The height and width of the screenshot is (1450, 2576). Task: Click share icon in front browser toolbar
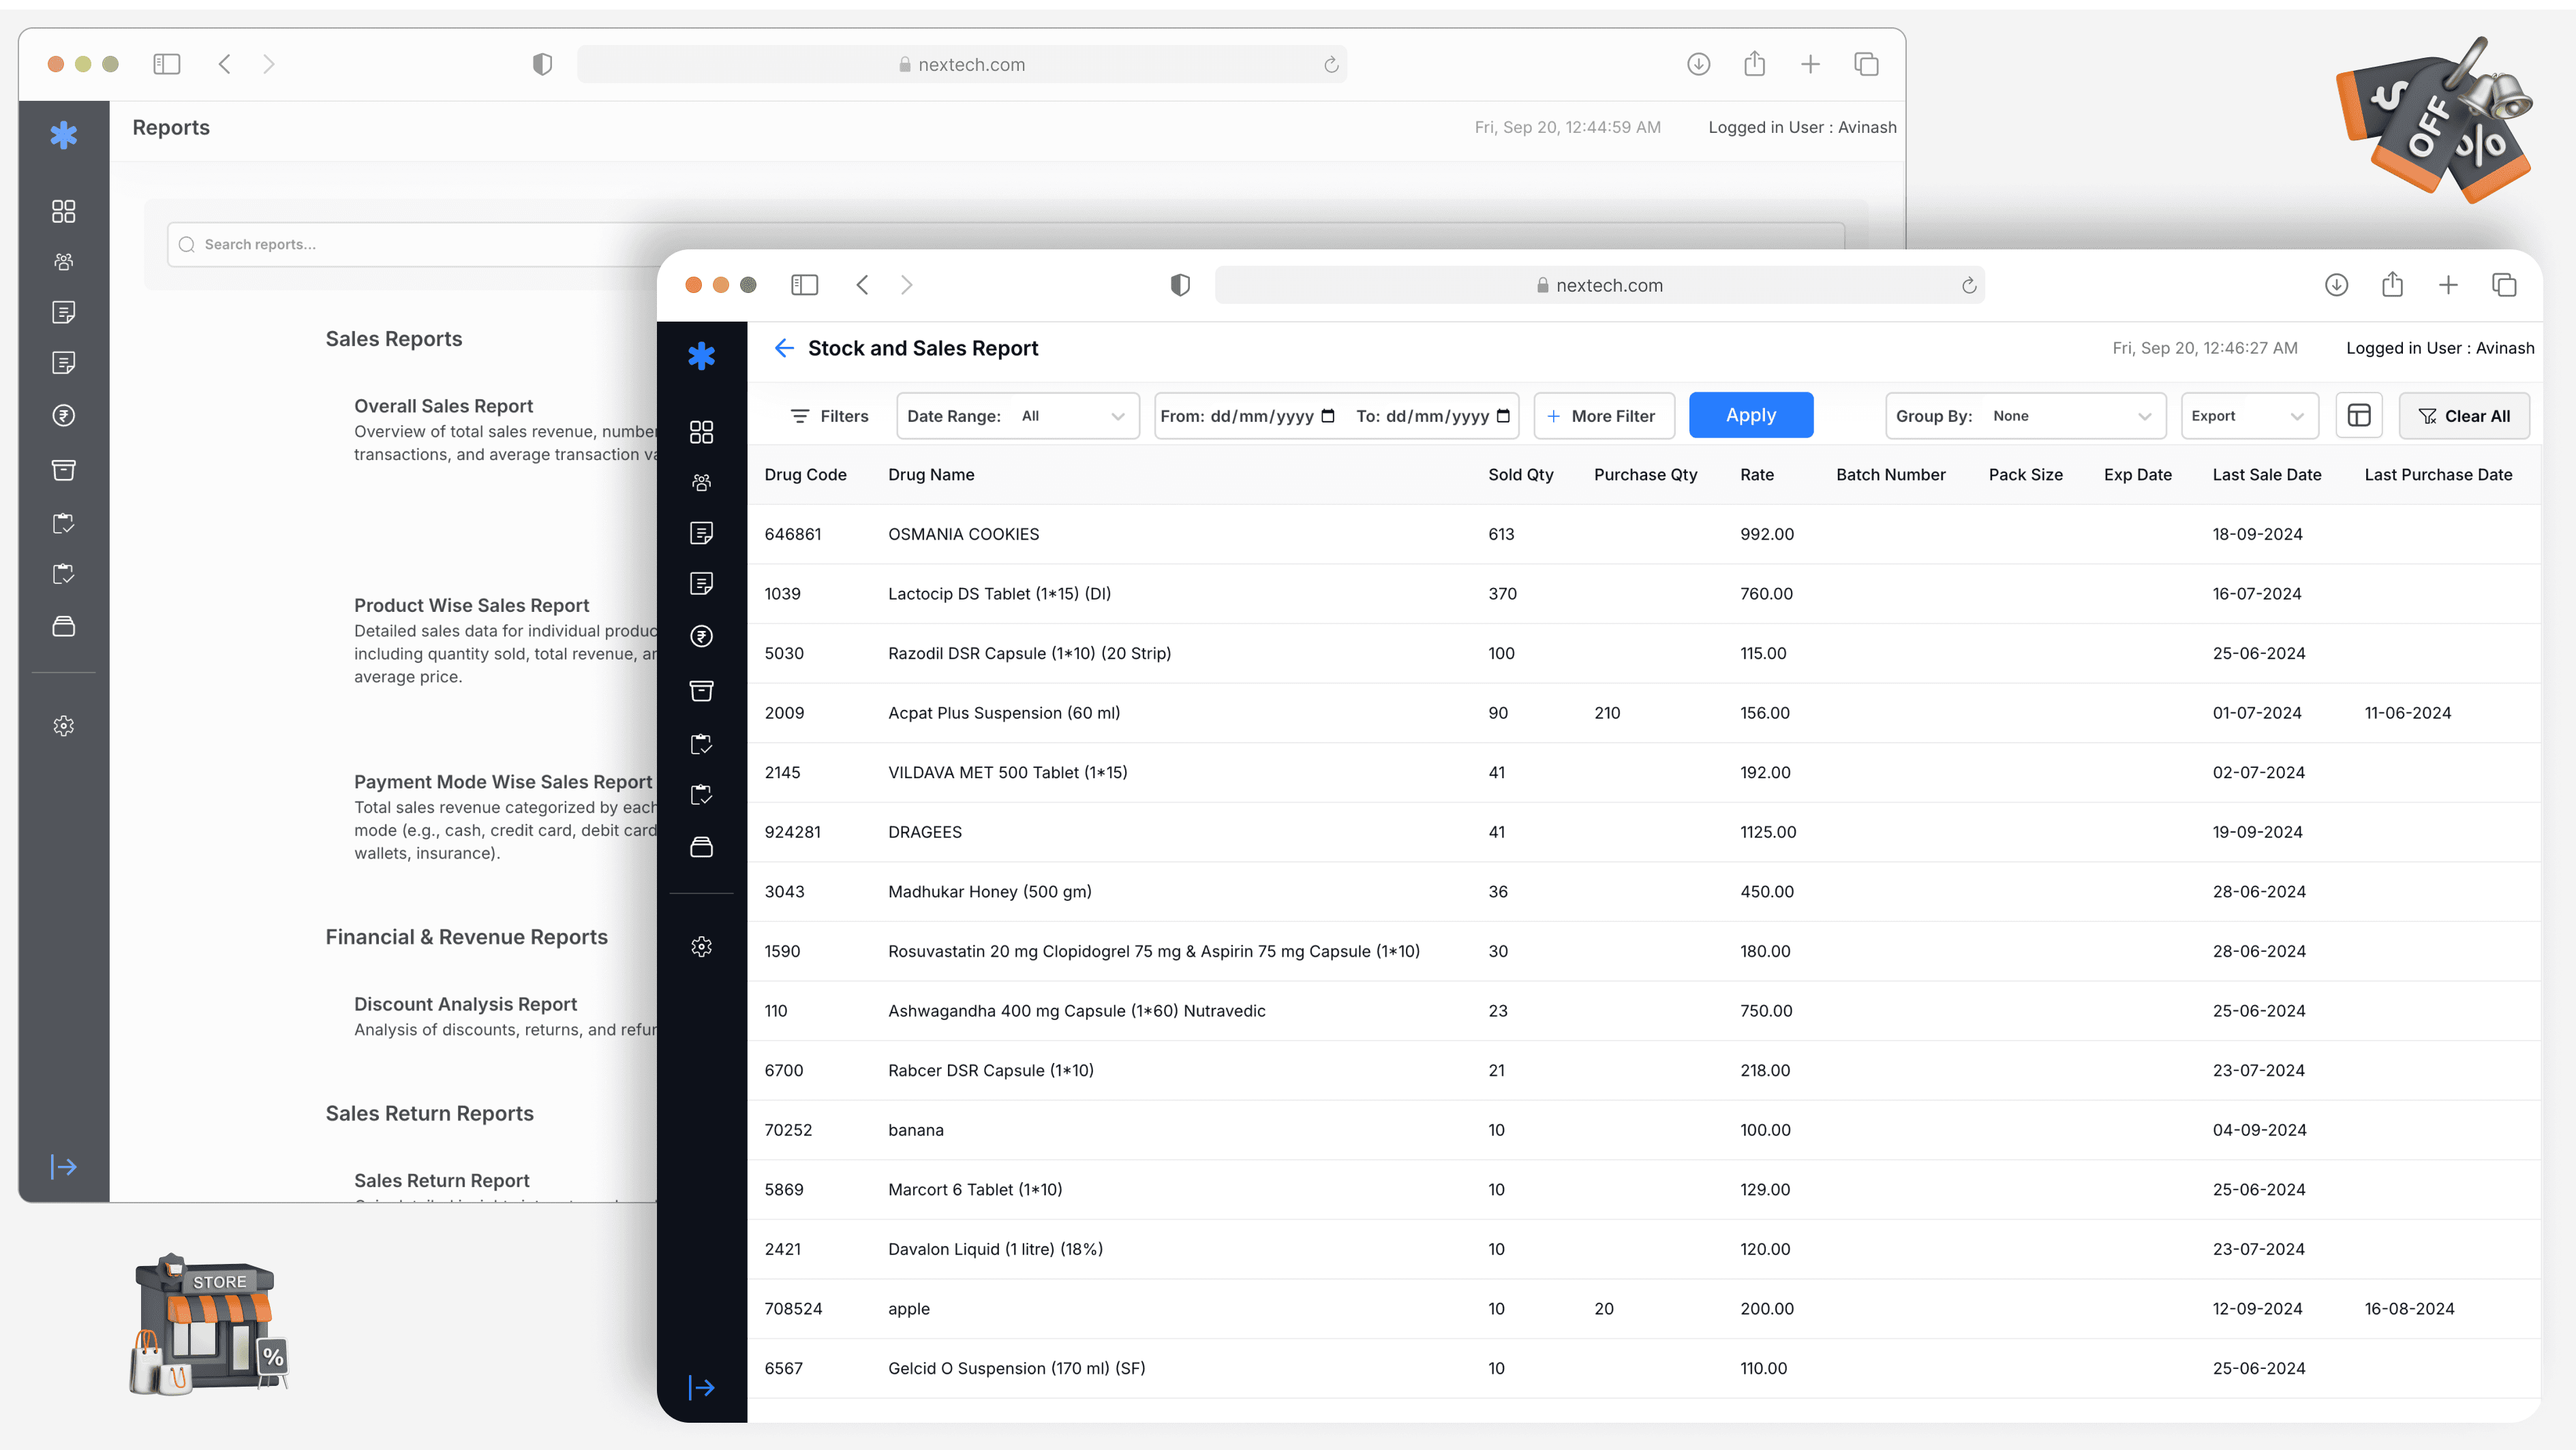2392,285
